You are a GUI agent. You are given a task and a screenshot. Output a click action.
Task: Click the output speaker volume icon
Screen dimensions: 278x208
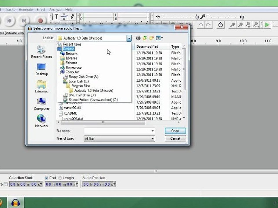pos(158,17)
